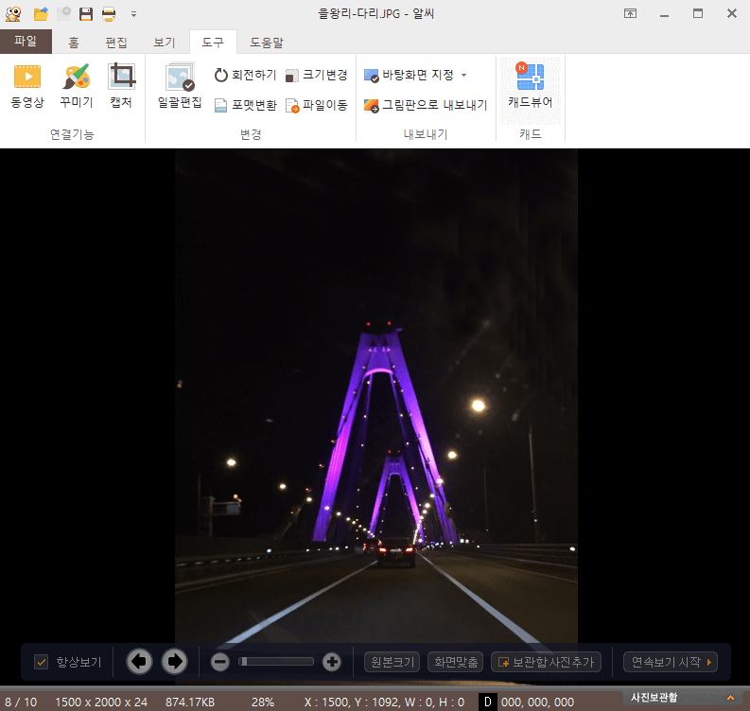This screenshot has height=711, width=750.
Task: Click the 8 / 10 image counter
Action: (21, 702)
